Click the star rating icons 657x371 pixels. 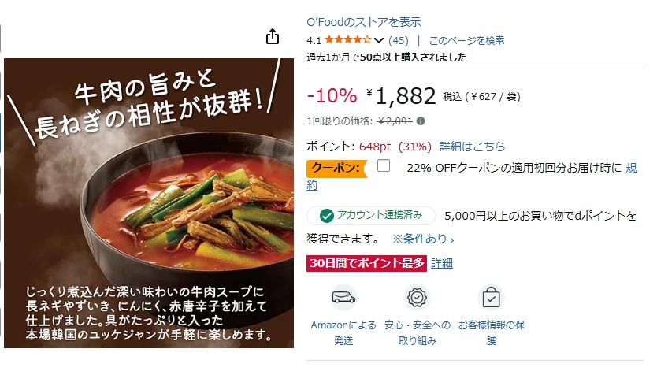pos(347,40)
